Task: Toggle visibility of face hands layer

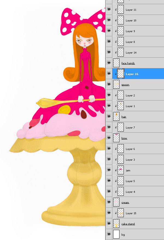Action: point(109,63)
